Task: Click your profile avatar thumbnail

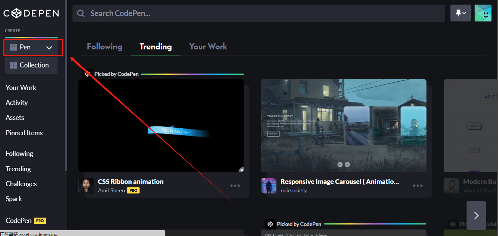Action: [483, 13]
